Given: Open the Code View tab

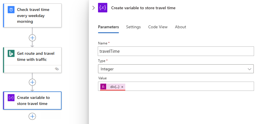Looking at the screenshot, I should 158,27.
